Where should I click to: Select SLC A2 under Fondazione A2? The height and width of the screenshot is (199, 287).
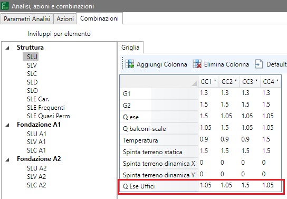36,185
